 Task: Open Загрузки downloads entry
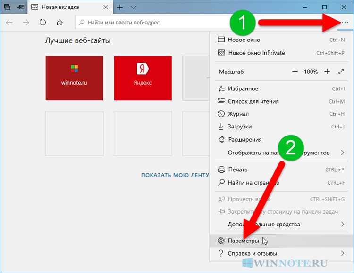pyautogui.click(x=281, y=127)
